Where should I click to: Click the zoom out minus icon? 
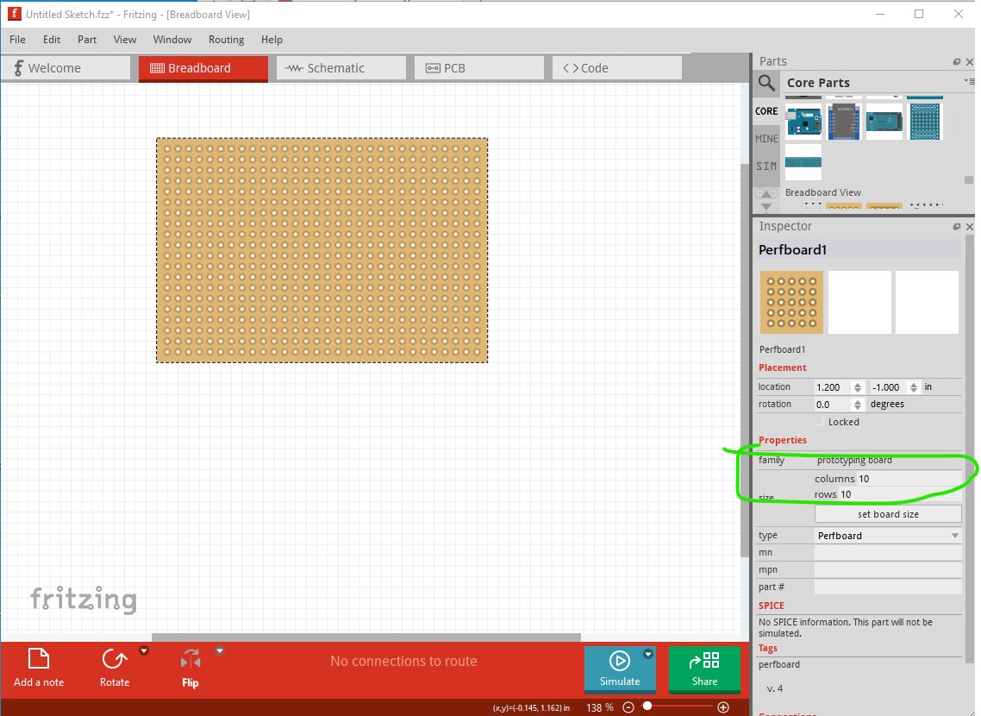point(628,707)
